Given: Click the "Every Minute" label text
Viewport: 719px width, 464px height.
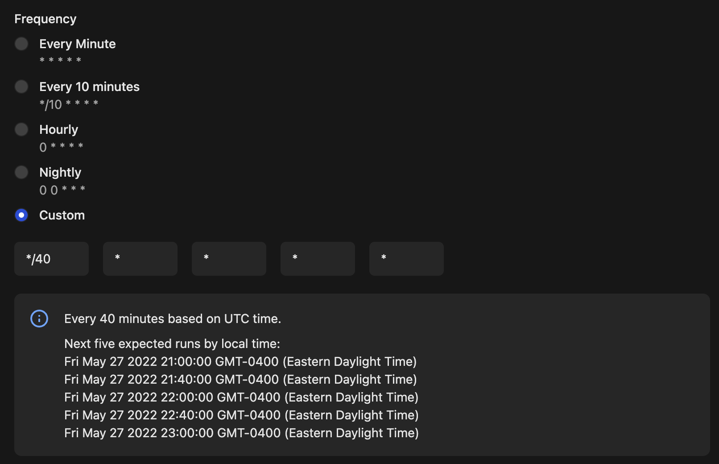Looking at the screenshot, I should coord(78,44).
